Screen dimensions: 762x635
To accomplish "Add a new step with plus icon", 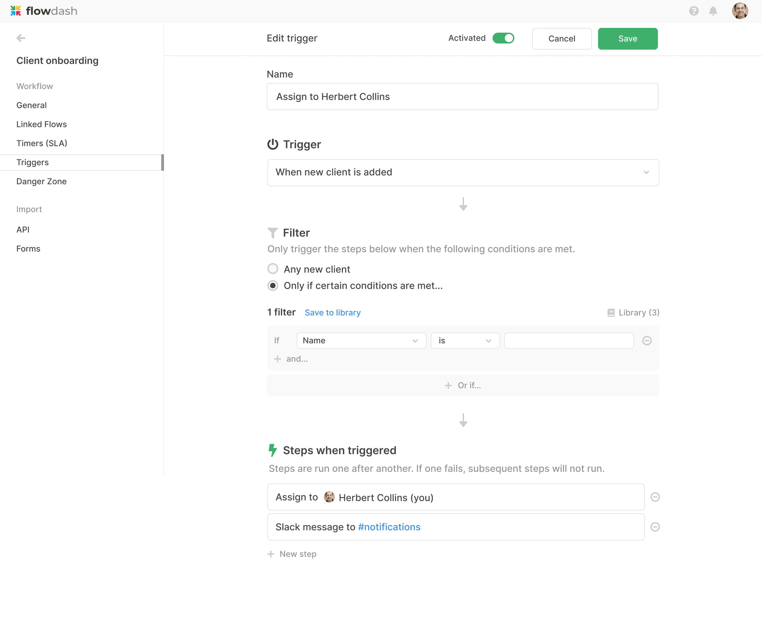I will click(271, 554).
